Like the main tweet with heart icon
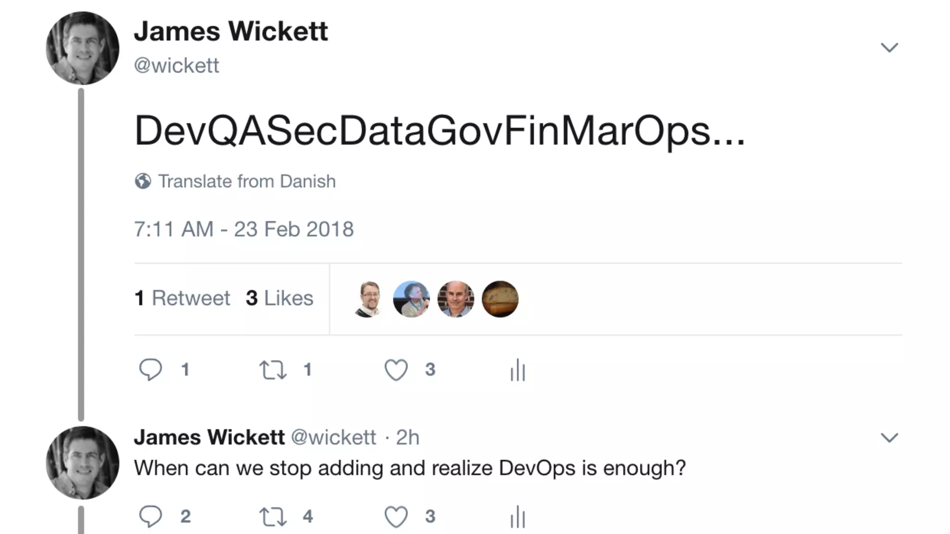 pyautogui.click(x=396, y=370)
